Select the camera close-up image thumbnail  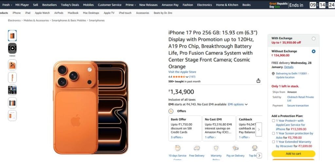click(x=12, y=65)
